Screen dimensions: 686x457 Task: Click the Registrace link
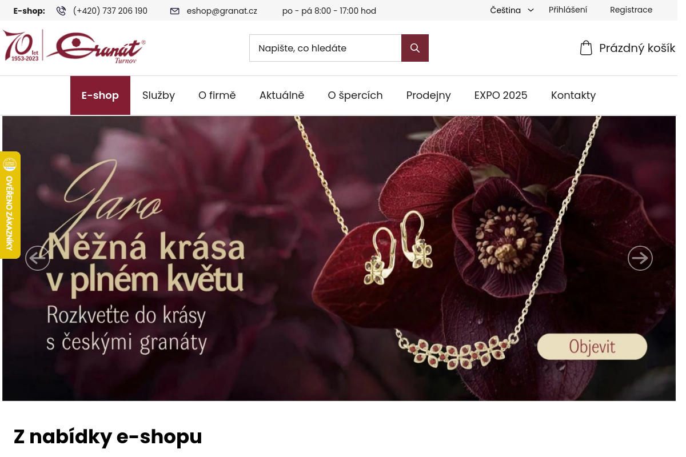(x=631, y=10)
